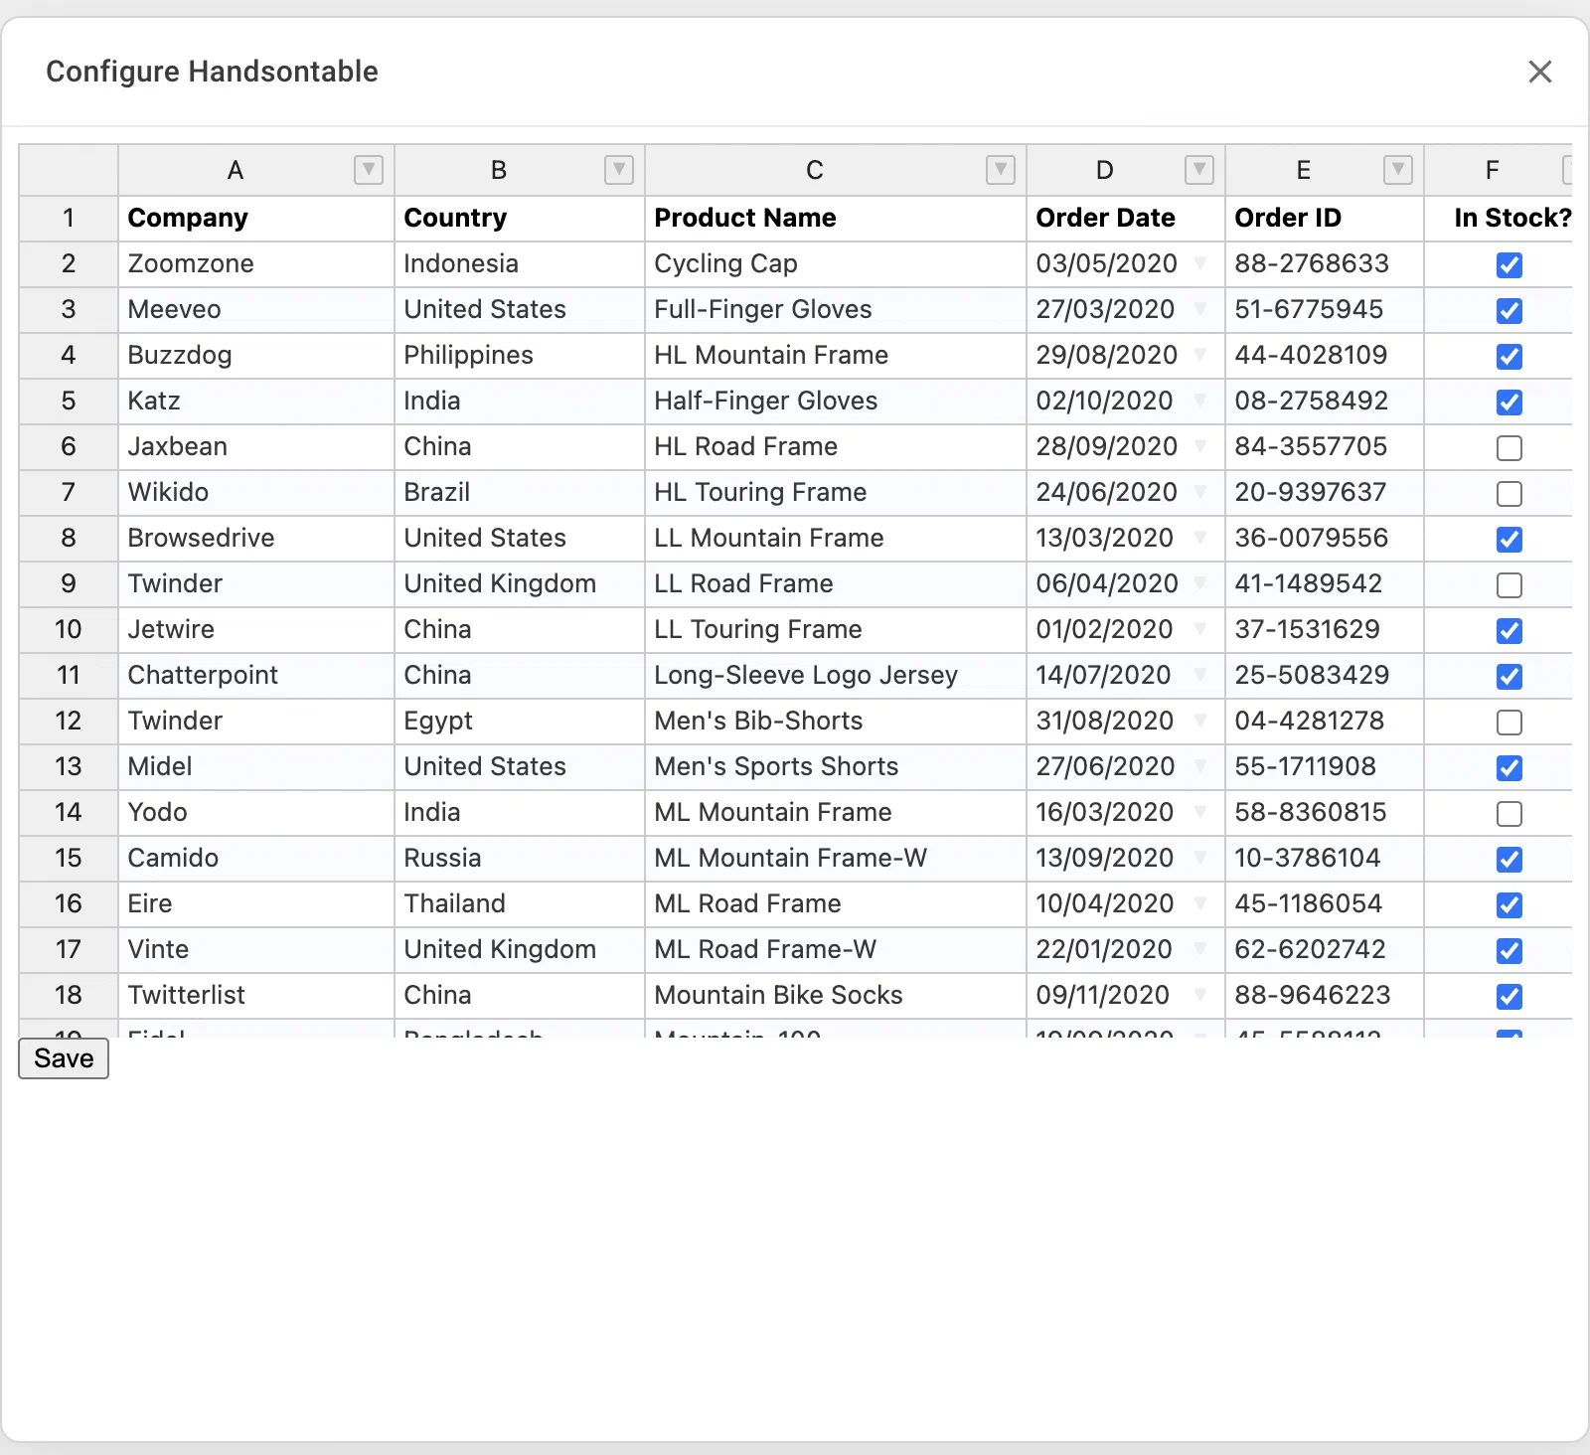The image size is (1590, 1455).
Task: Check In Stock for Wikido row
Action: coord(1510,494)
